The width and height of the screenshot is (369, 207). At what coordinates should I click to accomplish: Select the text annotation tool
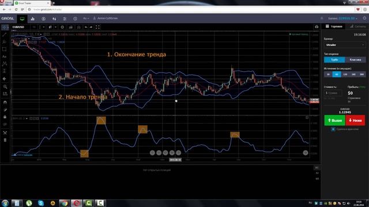[x=5, y=56]
